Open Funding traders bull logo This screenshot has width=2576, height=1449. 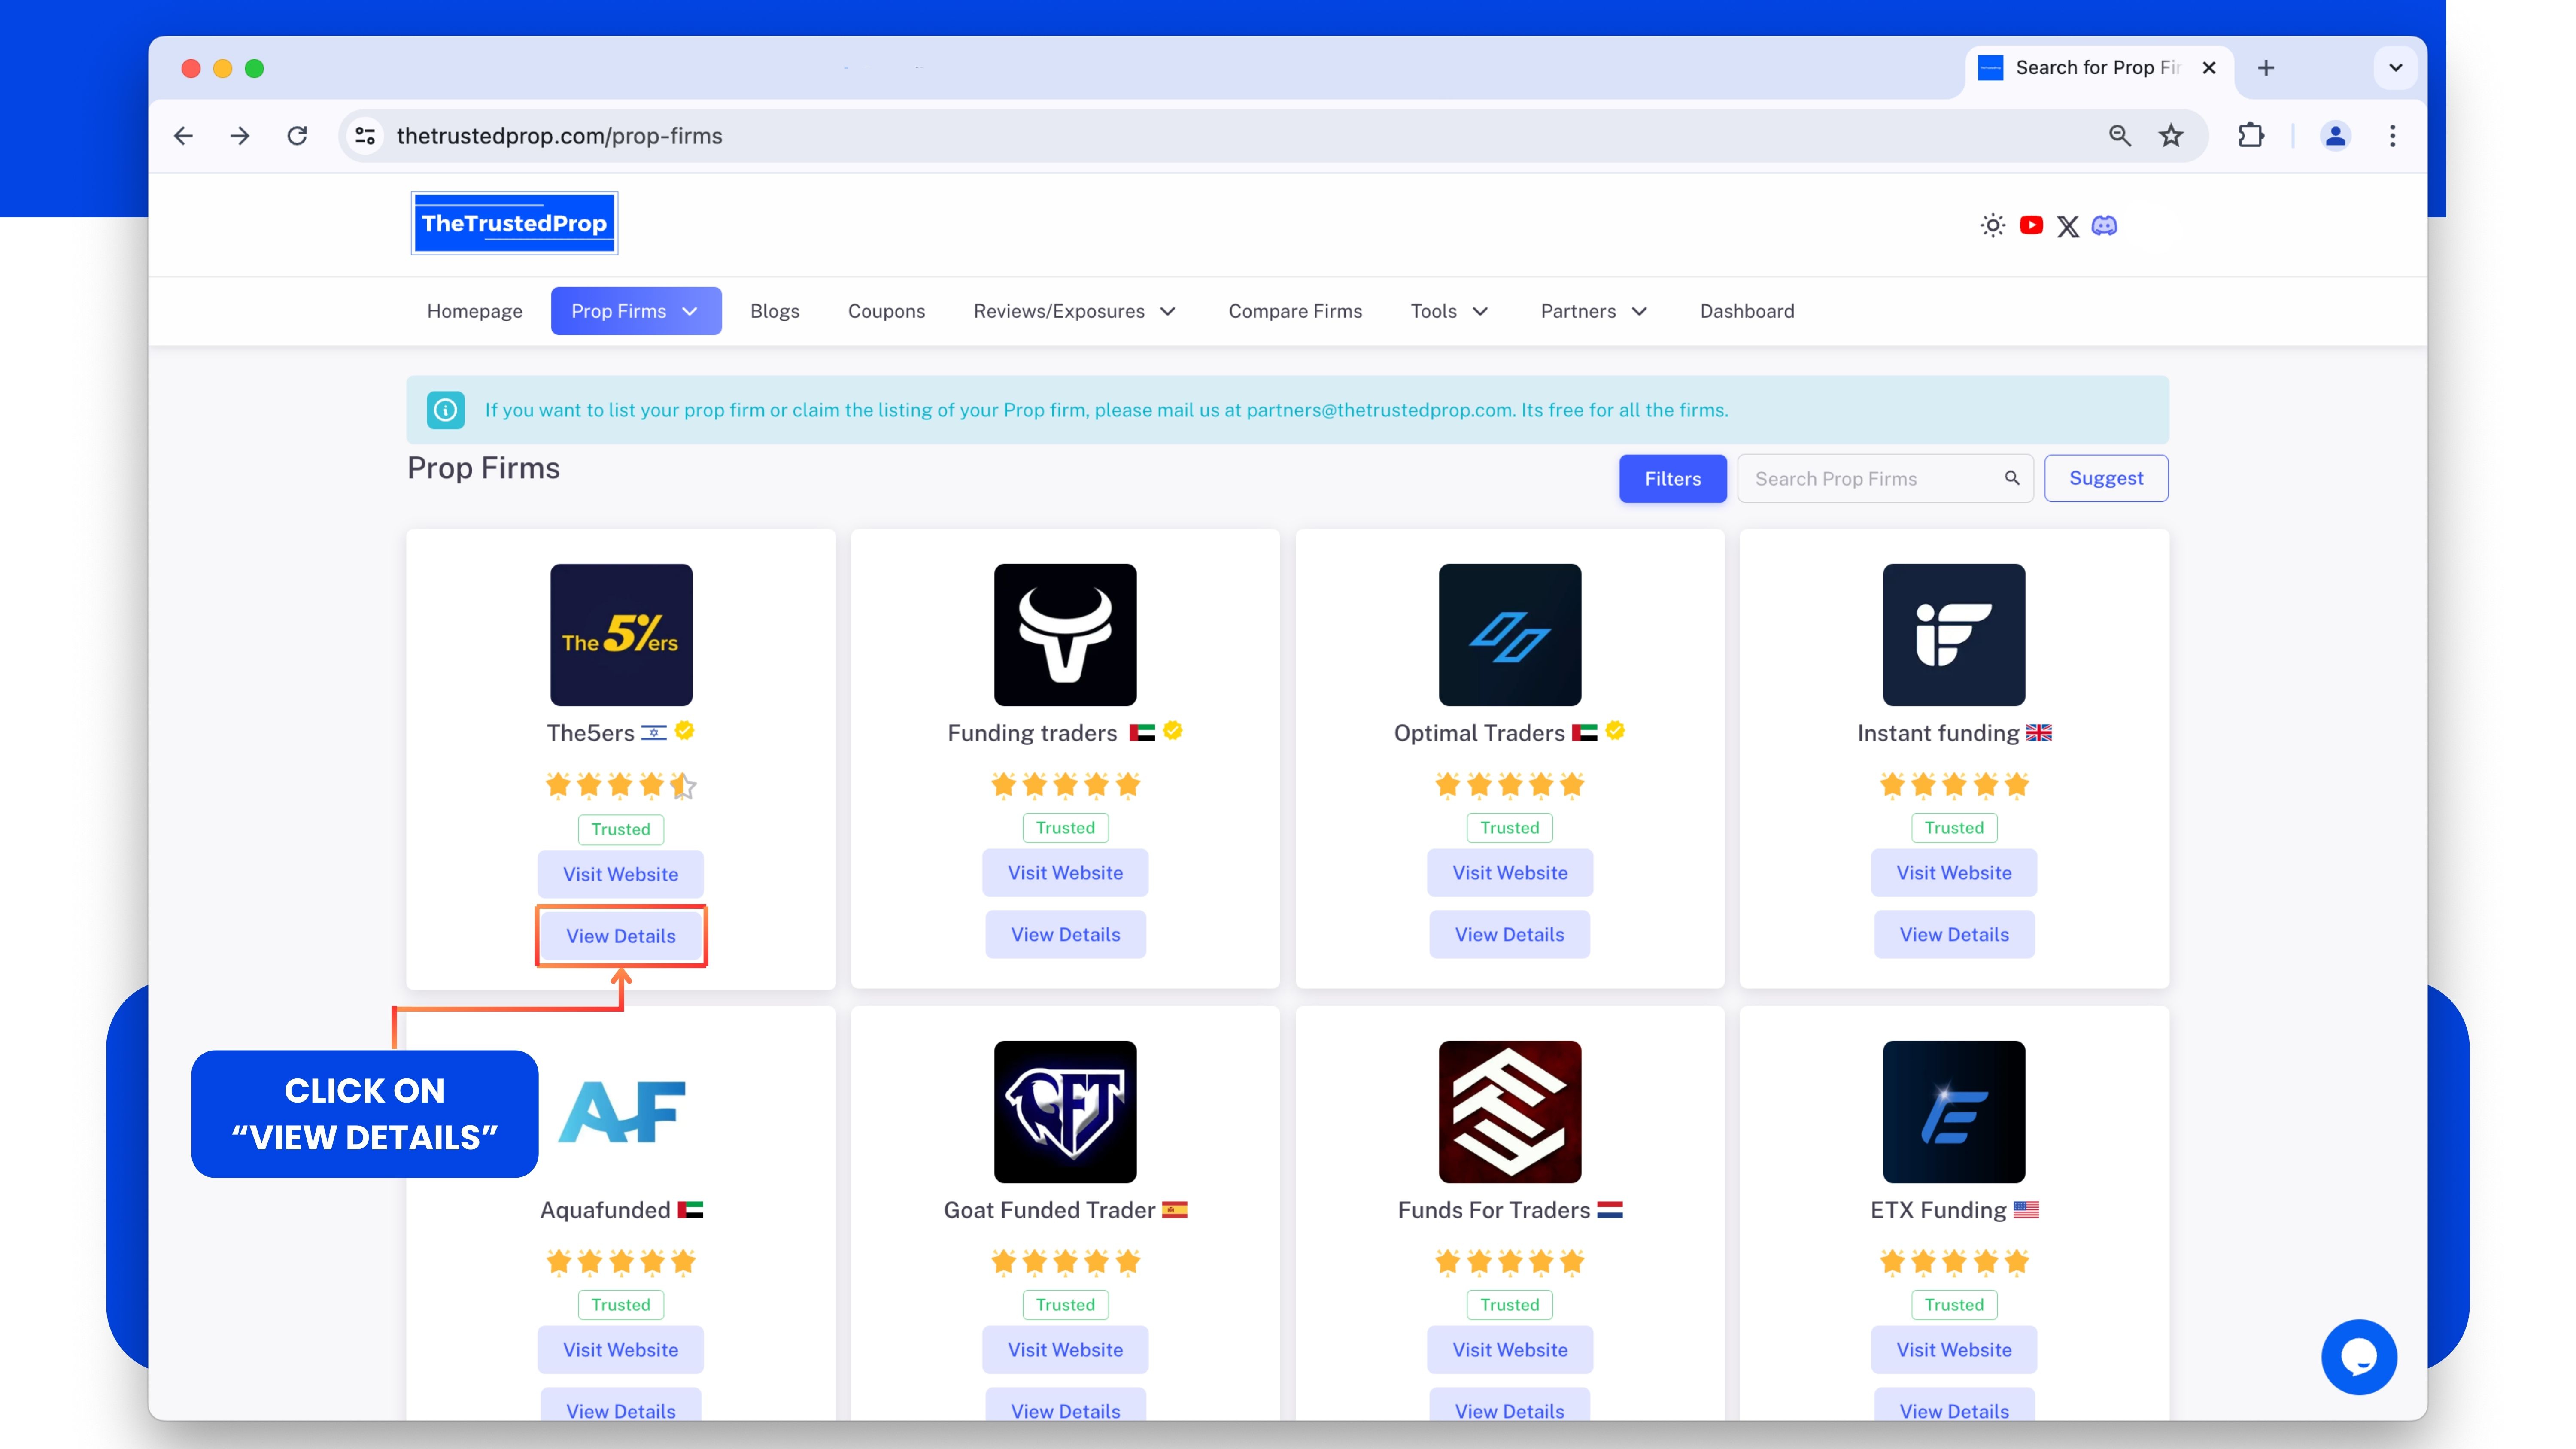[1065, 635]
